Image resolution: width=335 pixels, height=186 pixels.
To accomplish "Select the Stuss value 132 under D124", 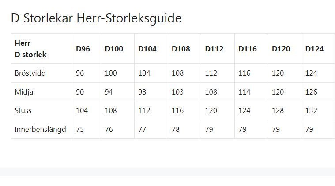I will click(311, 110).
